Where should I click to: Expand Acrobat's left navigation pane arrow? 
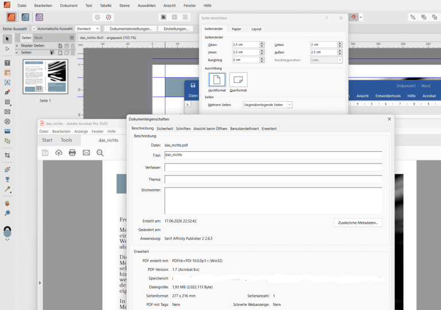40,282
